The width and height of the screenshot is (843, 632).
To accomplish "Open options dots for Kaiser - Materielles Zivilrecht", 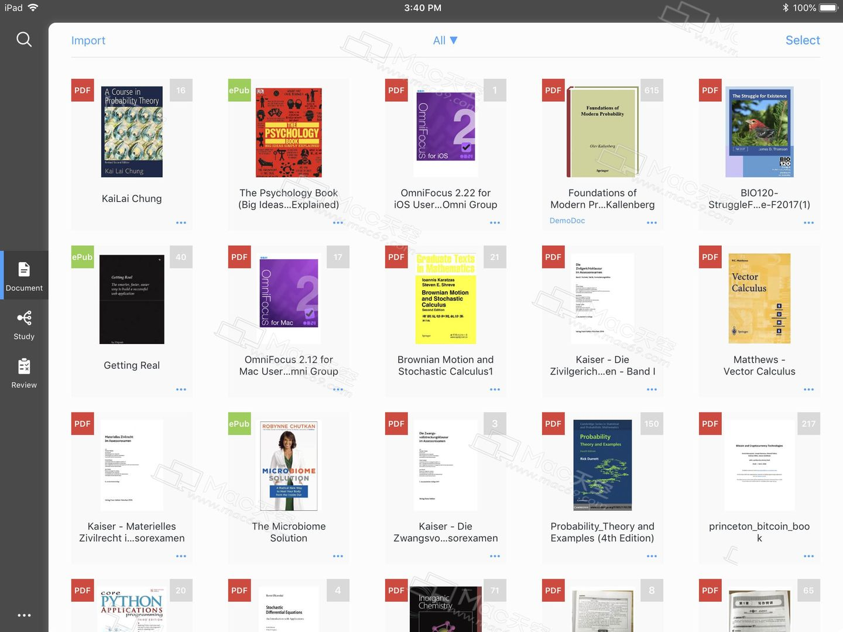I will (181, 556).
